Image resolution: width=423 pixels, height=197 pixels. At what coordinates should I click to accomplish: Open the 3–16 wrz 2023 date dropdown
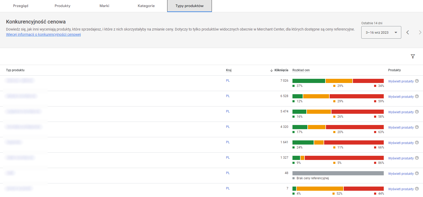(381, 32)
